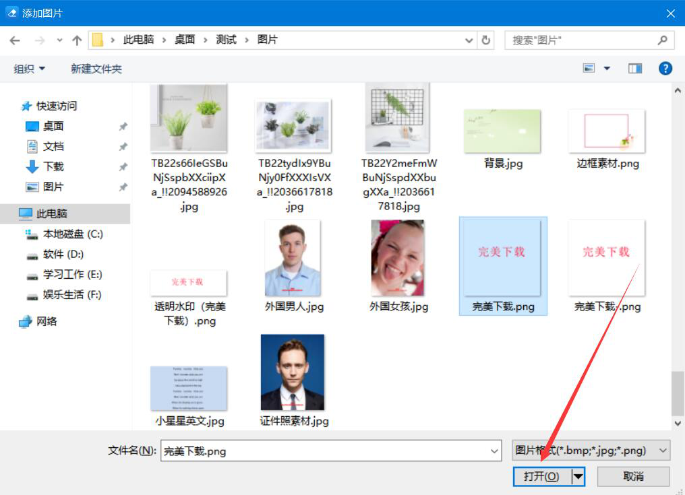This screenshot has width=685, height=495.
Task: Select 快速访问 in the sidebar
Action: tap(57, 106)
